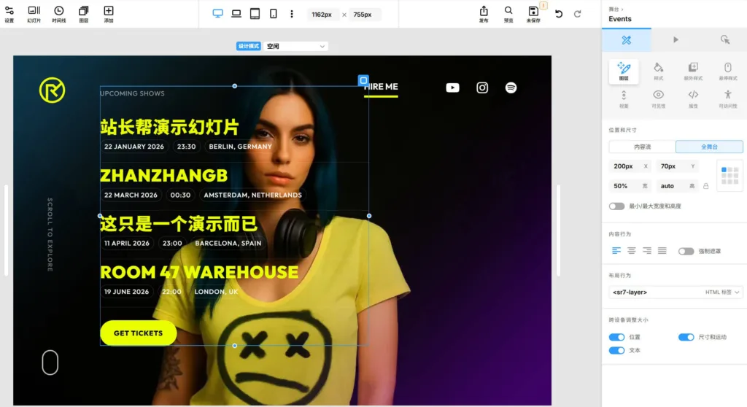Open the 时间线 (timeline) panel
The width and height of the screenshot is (747, 407).
[x=58, y=14]
